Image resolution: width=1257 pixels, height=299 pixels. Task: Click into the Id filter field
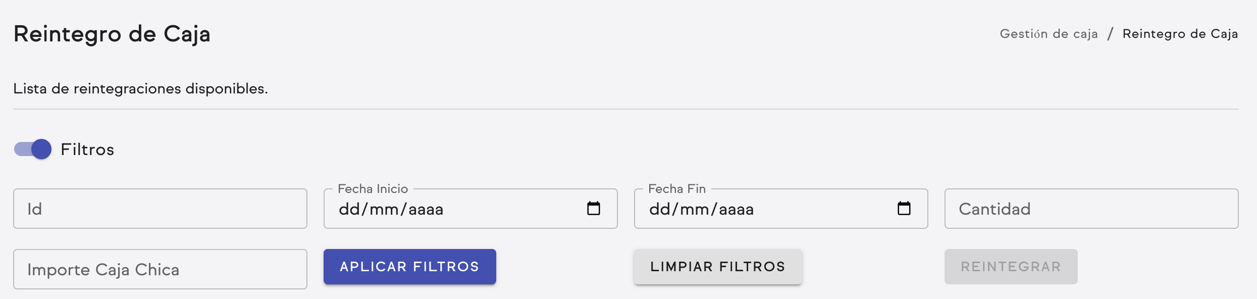click(161, 208)
